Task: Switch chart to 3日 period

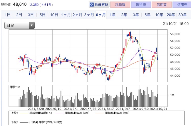Action: click(x=31, y=15)
